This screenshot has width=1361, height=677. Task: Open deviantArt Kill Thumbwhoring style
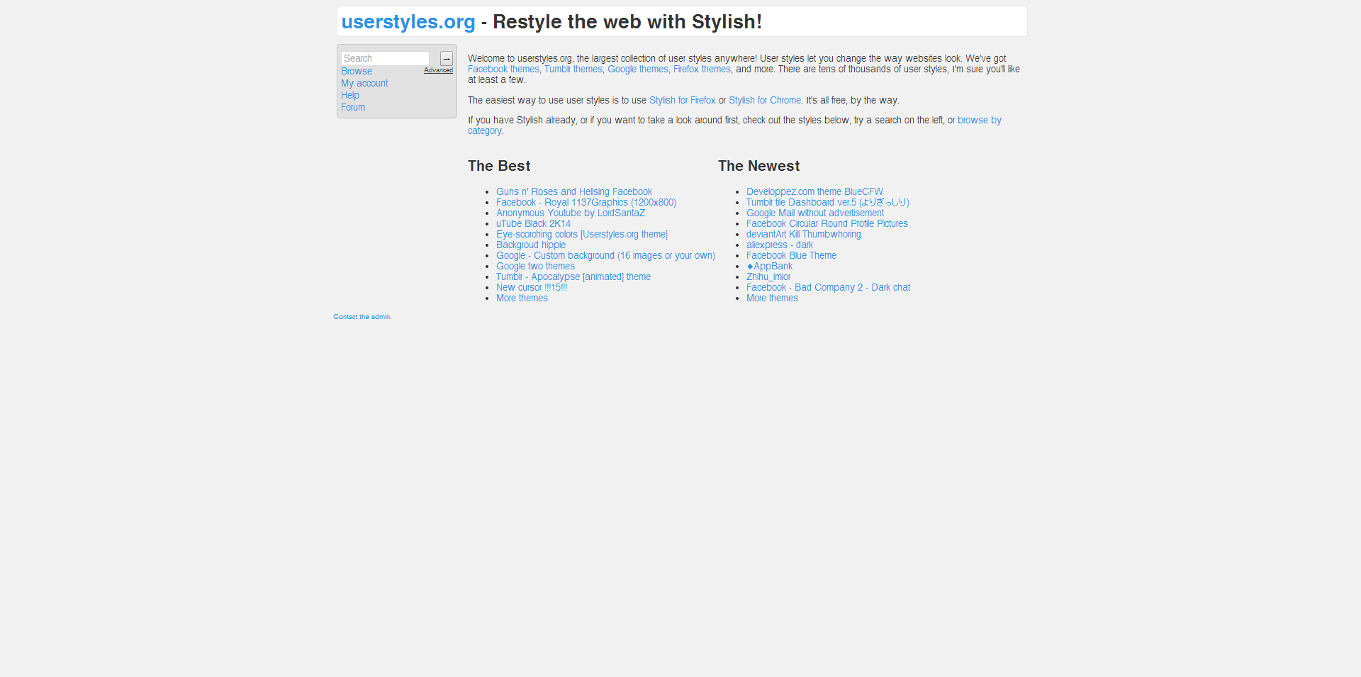tap(804, 234)
